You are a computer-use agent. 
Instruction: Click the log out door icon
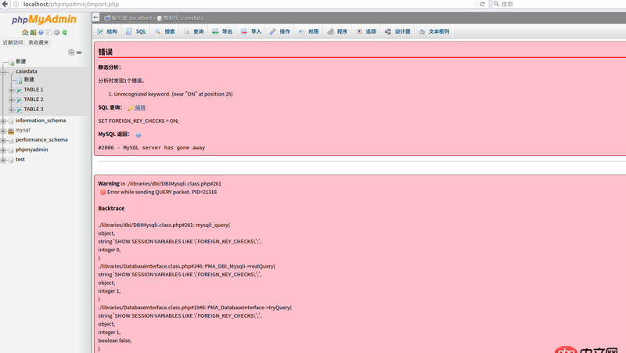pyautogui.click(x=33, y=32)
